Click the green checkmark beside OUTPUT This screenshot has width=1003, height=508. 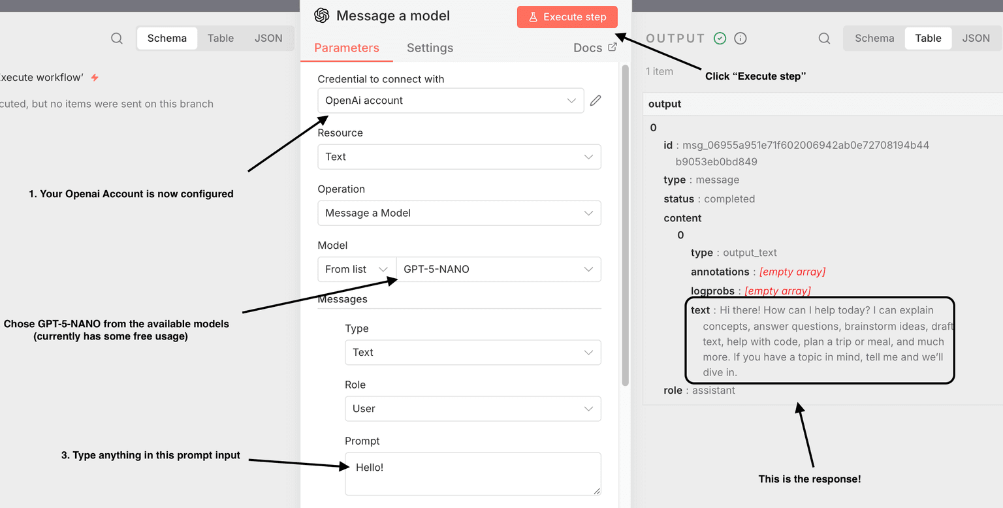pyautogui.click(x=720, y=38)
